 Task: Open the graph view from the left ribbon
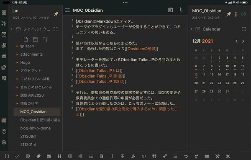[4, 23]
